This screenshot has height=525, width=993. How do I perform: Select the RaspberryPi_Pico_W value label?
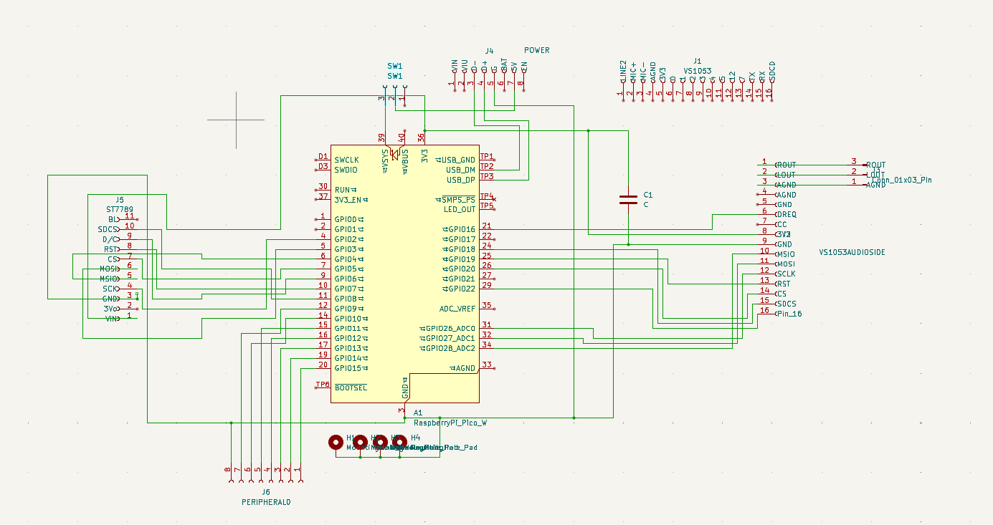(x=450, y=423)
